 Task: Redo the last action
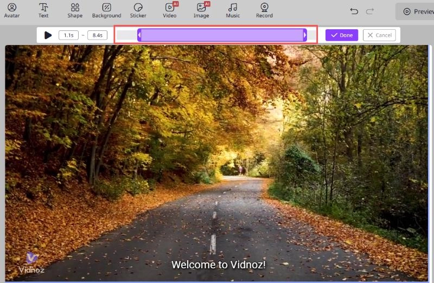370,11
